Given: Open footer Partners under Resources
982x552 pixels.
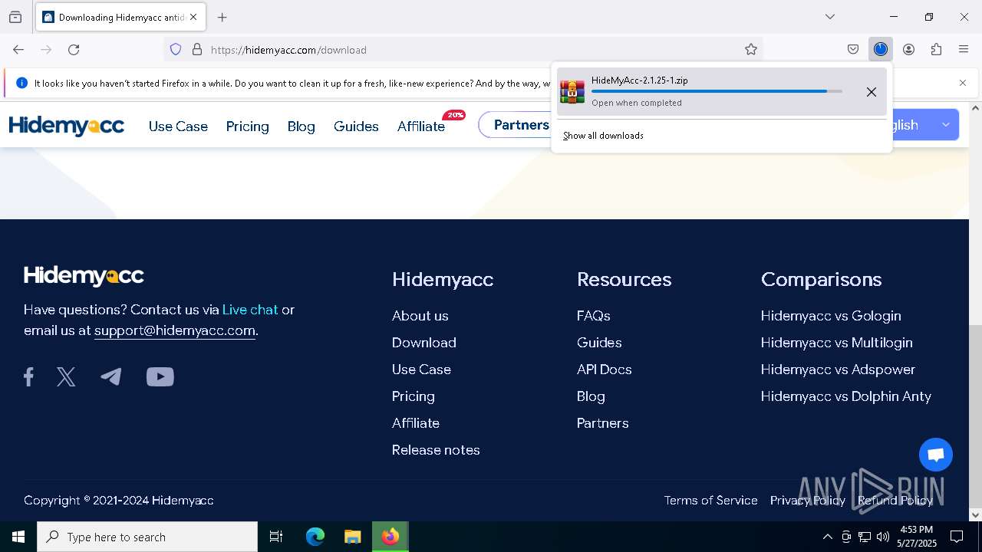Looking at the screenshot, I should coord(603,423).
